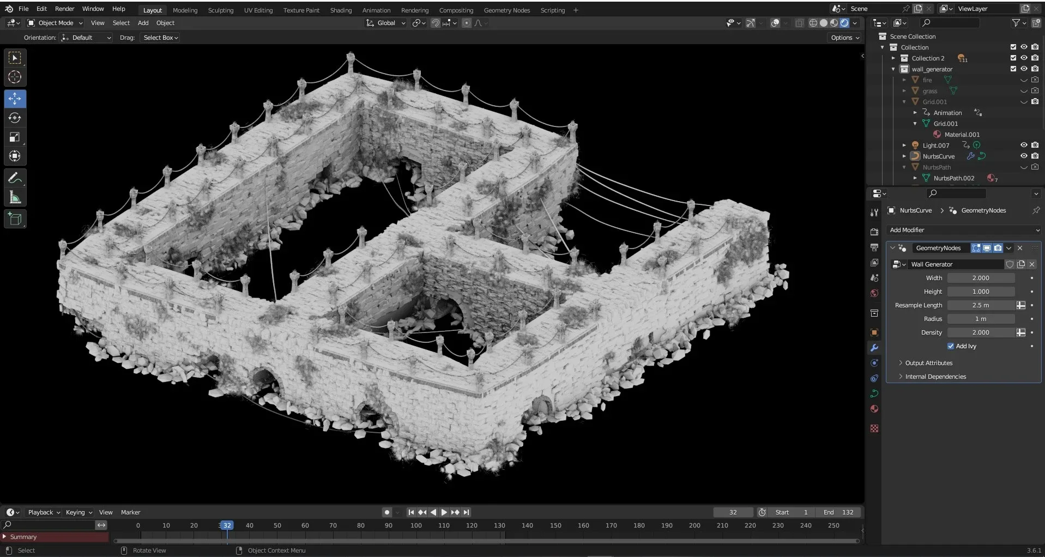Select the Annotate pencil tool

[15, 178]
